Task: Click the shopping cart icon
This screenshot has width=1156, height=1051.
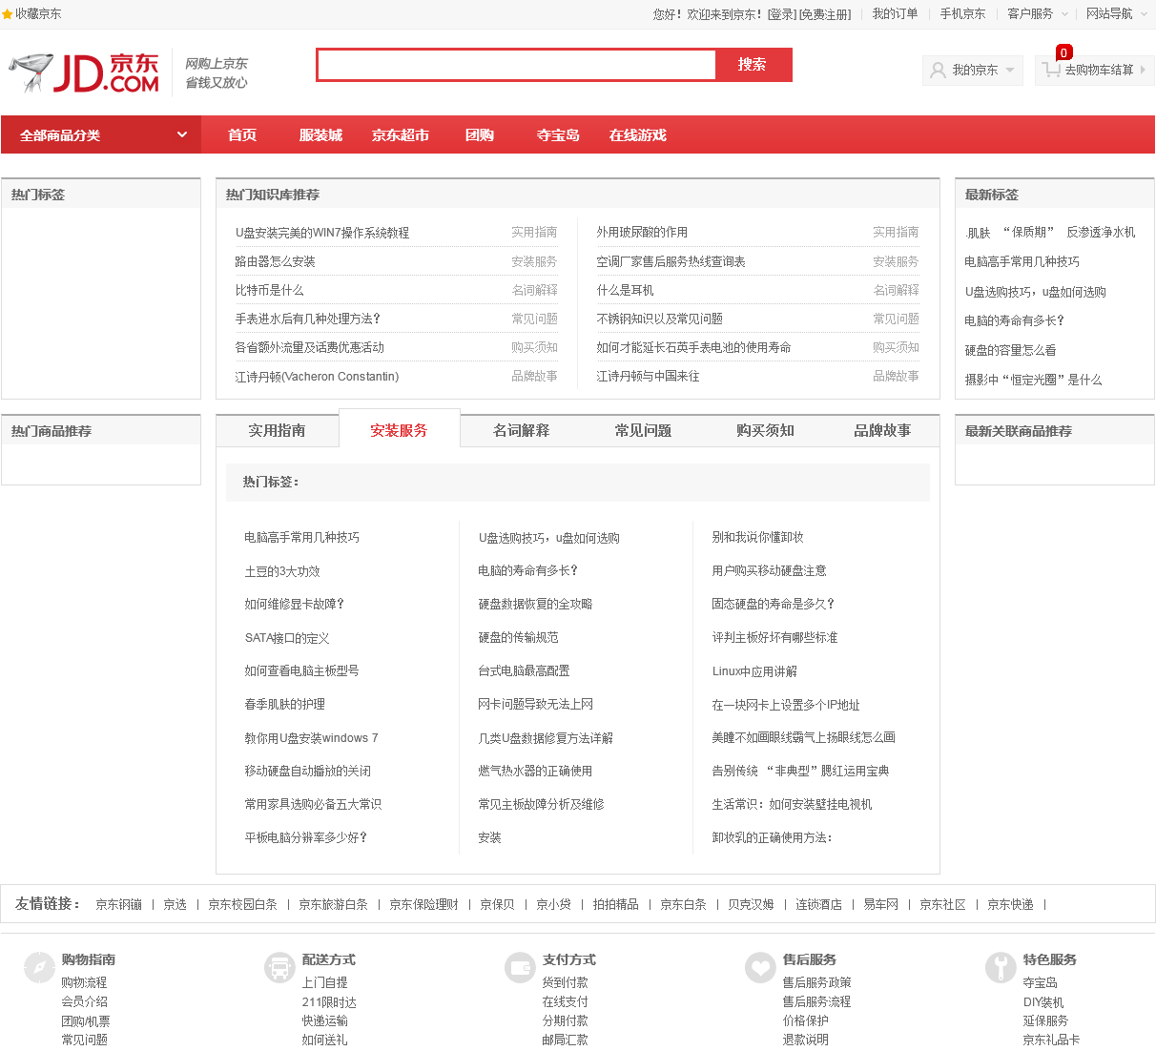Action: coord(1051,70)
